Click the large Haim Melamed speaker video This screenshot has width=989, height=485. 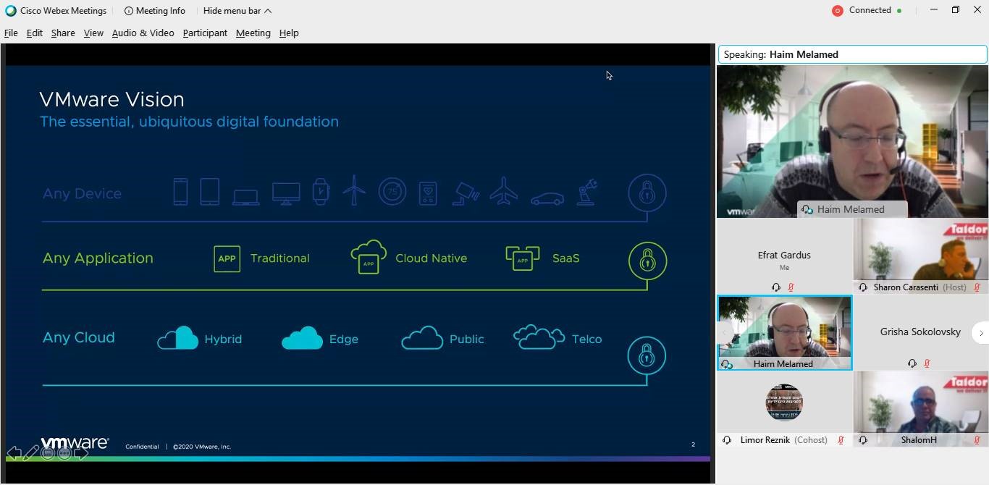pos(852,141)
